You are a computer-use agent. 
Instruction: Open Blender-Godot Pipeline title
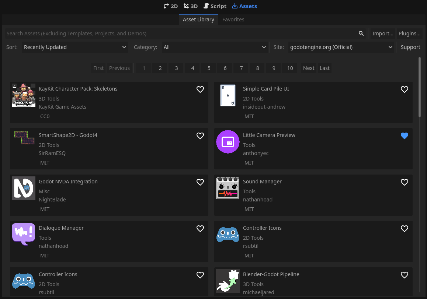[271, 274]
